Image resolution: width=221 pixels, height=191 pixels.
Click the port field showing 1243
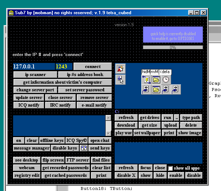point(64,67)
